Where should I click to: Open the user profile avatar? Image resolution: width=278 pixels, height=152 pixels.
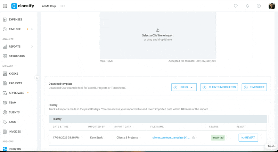272,6
